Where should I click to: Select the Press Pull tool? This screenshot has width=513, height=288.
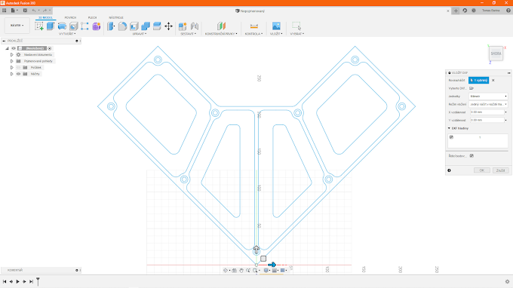(x=111, y=26)
